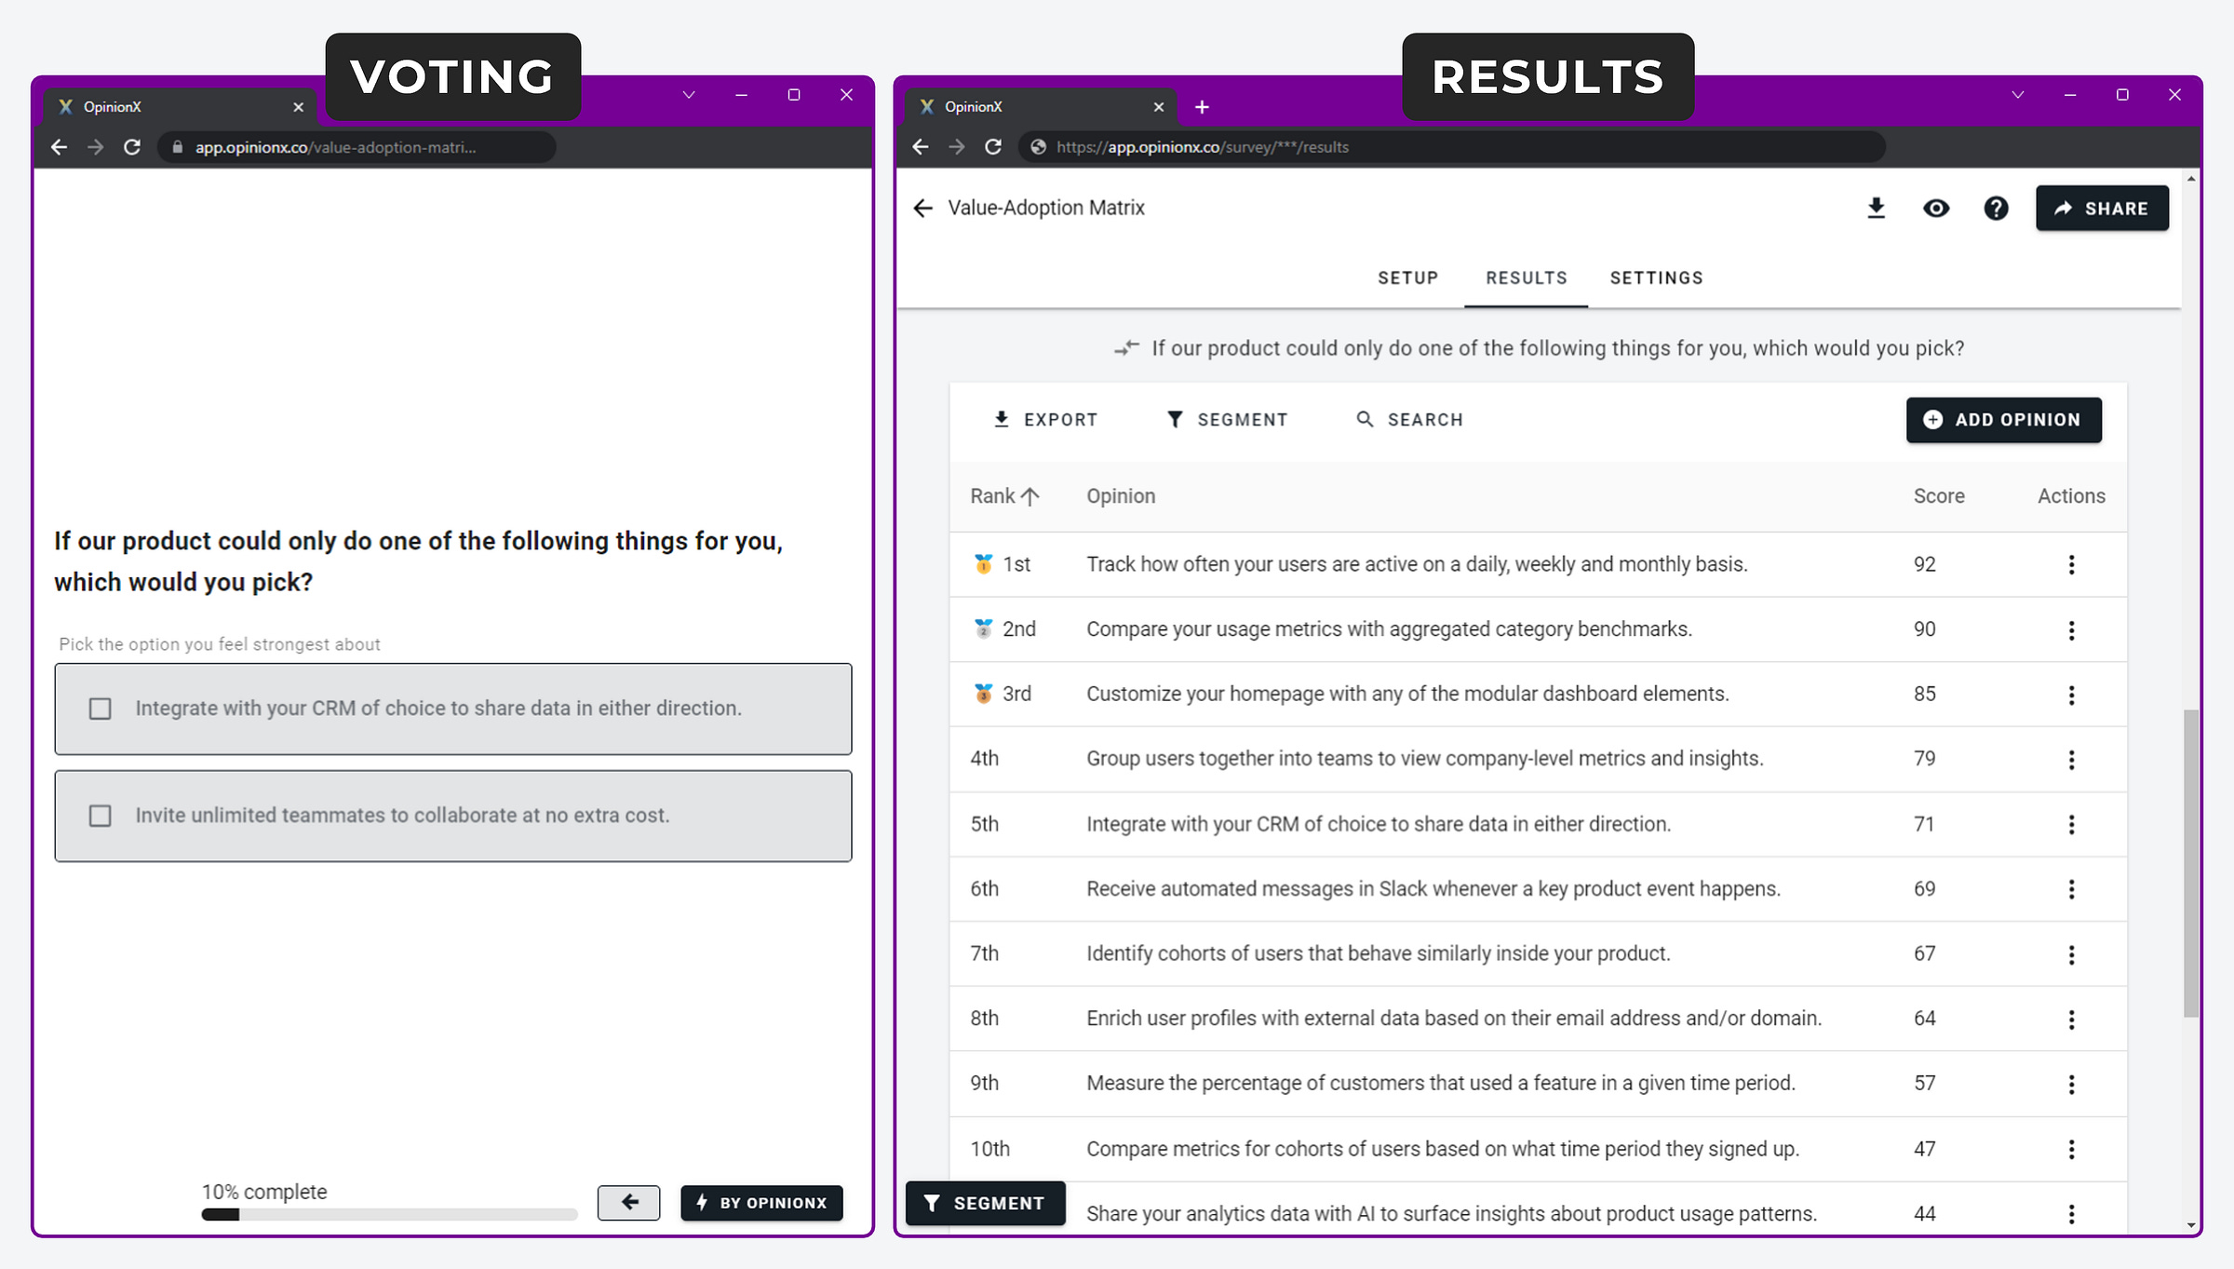Viewport: 2234px width, 1269px height.
Task: Open actions menu for 2nd ranked opinion
Action: pos(2071,630)
